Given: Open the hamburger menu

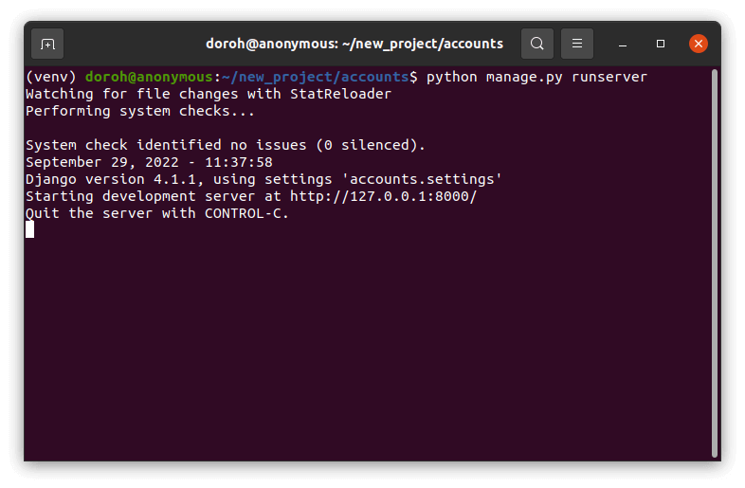Looking at the screenshot, I should (x=577, y=44).
